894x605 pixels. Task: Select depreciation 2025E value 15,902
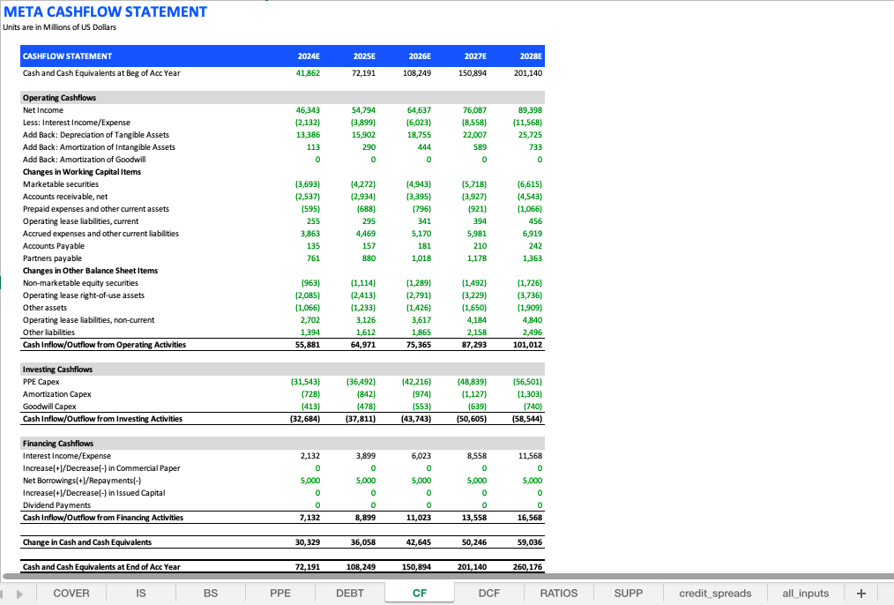pos(364,135)
